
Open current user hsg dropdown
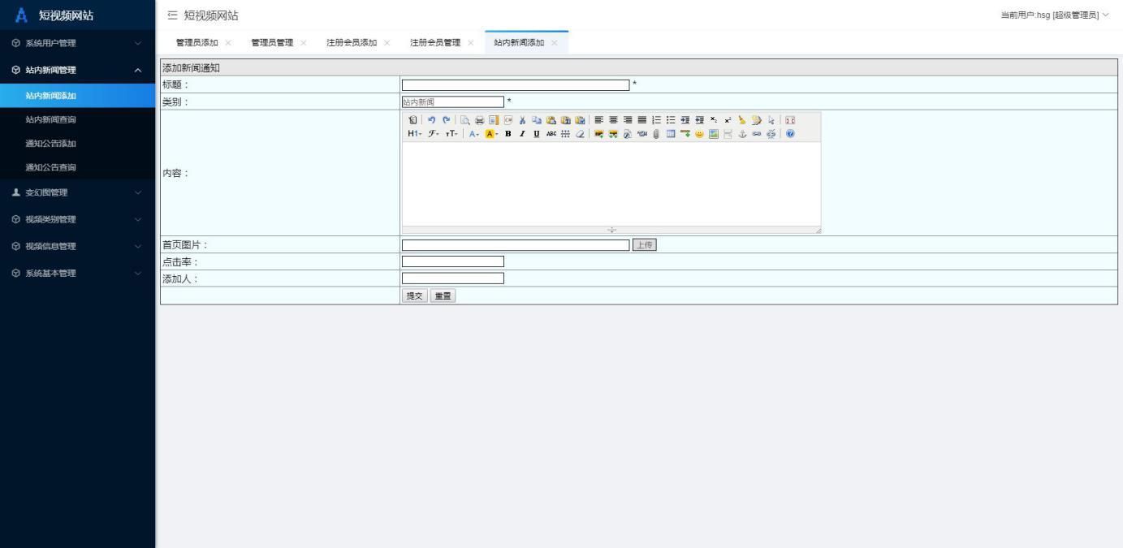point(1056,15)
